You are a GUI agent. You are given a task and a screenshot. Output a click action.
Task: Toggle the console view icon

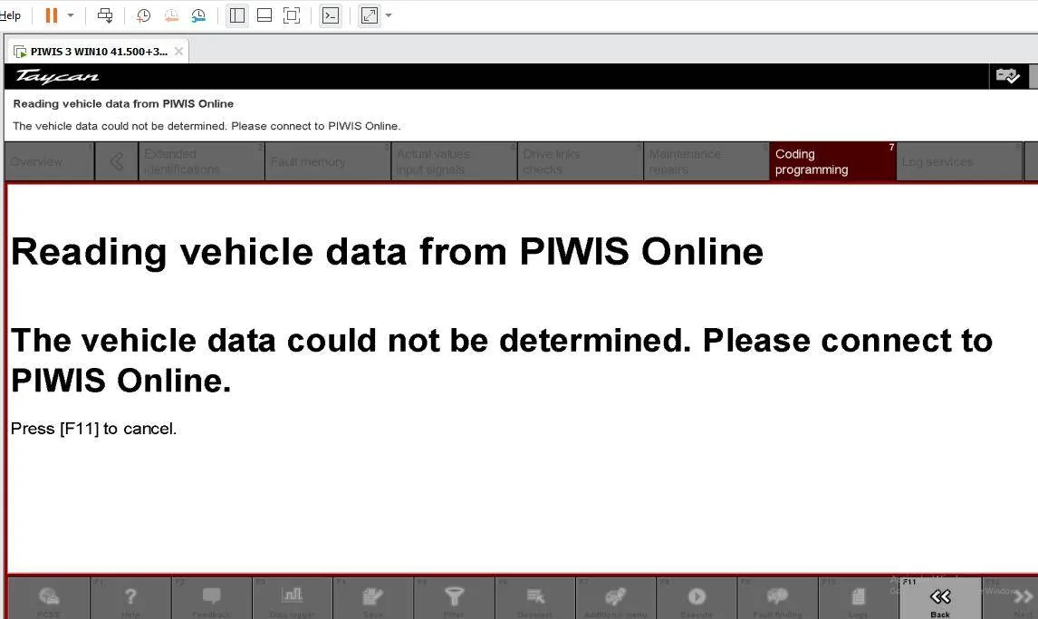pos(331,15)
